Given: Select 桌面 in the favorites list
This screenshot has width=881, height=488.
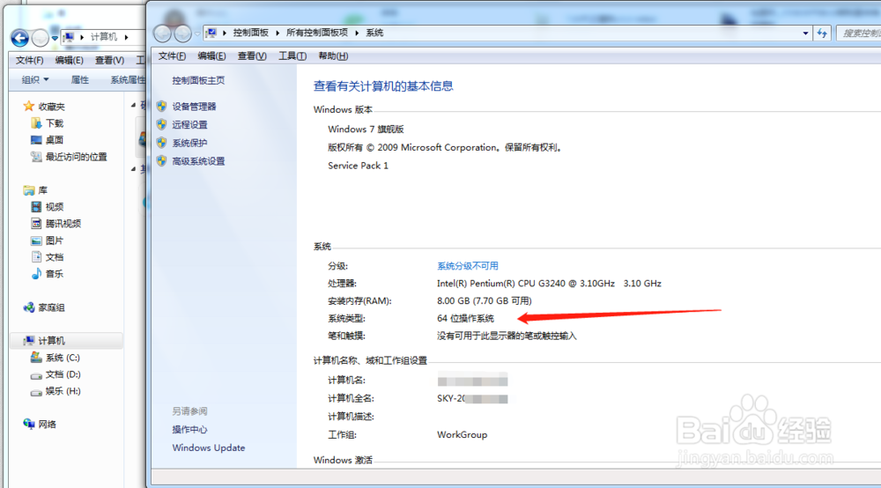Looking at the screenshot, I should tap(55, 140).
